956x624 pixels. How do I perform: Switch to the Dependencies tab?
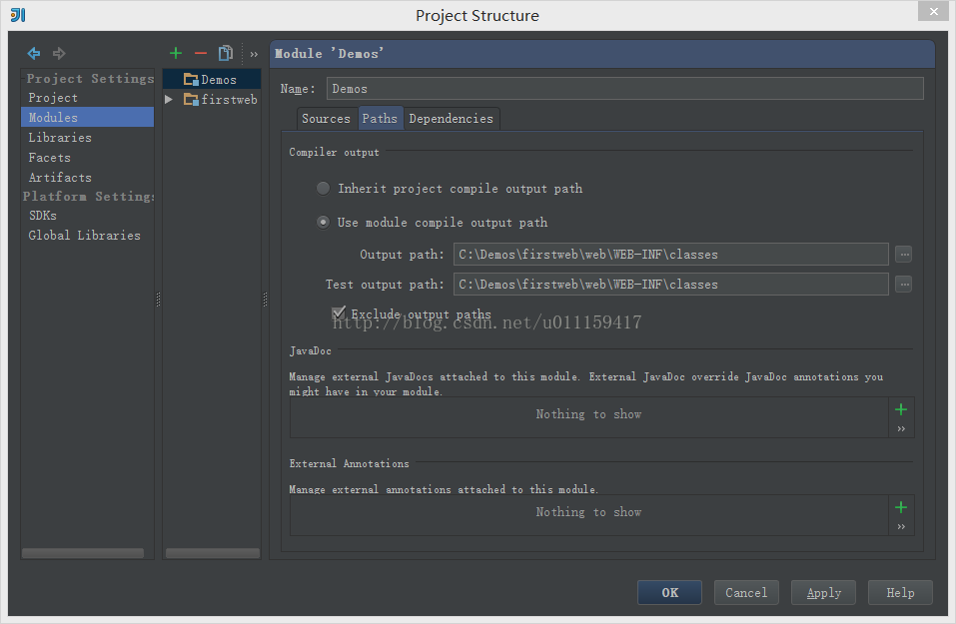click(x=452, y=119)
